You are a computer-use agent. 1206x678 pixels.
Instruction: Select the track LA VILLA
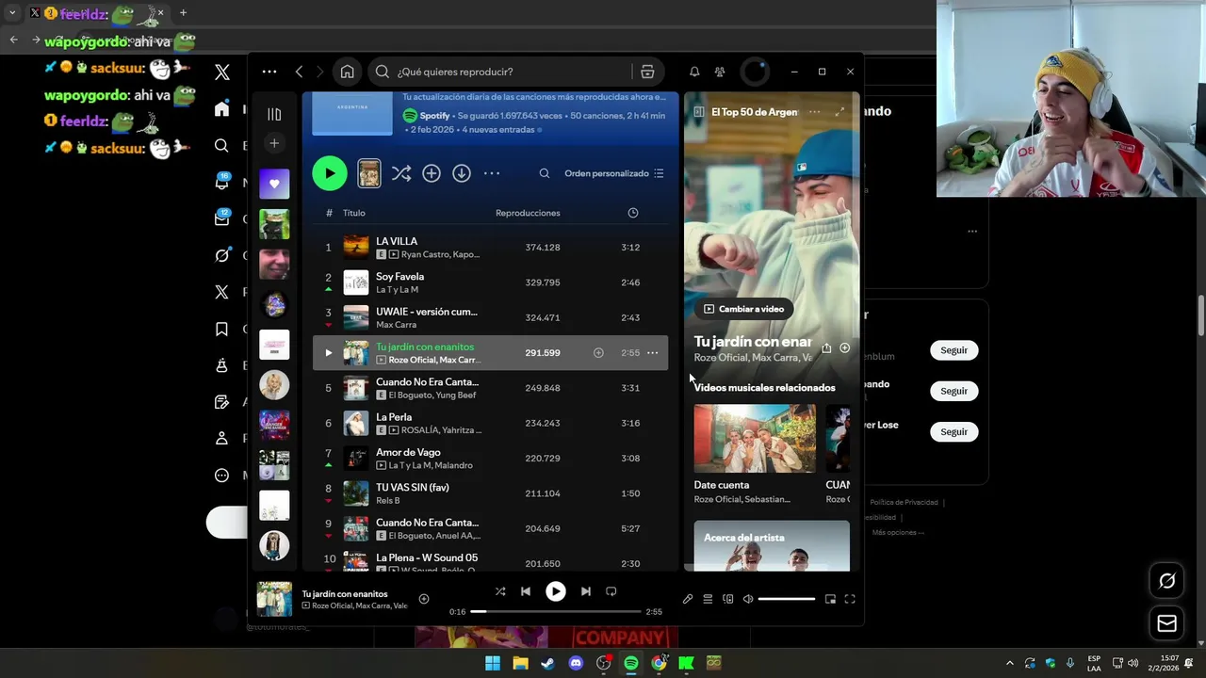[490, 248]
